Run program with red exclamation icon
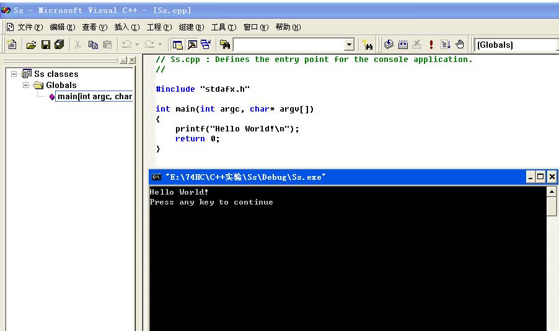 pos(431,45)
